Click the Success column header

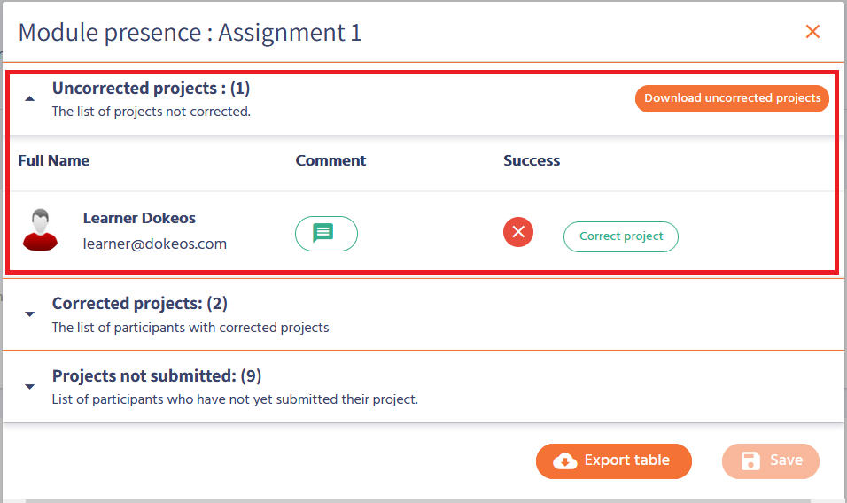532,160
